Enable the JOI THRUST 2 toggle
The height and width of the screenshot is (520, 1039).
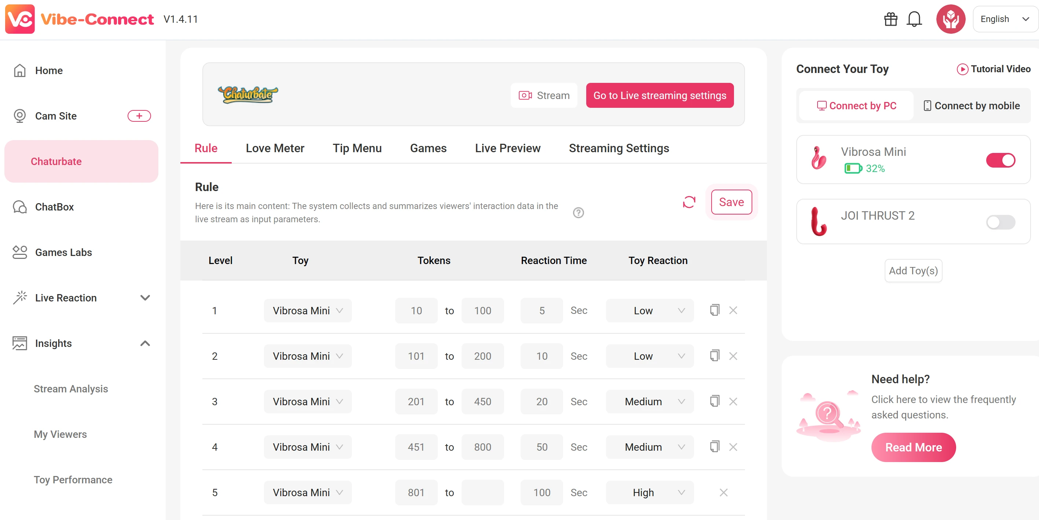point(1000,222)
